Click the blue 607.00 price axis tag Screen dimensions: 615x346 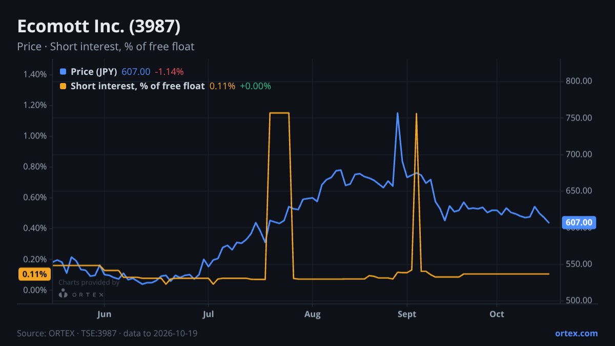(x=579, y=222)
